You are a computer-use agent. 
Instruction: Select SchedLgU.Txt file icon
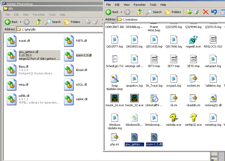point(114,59)
